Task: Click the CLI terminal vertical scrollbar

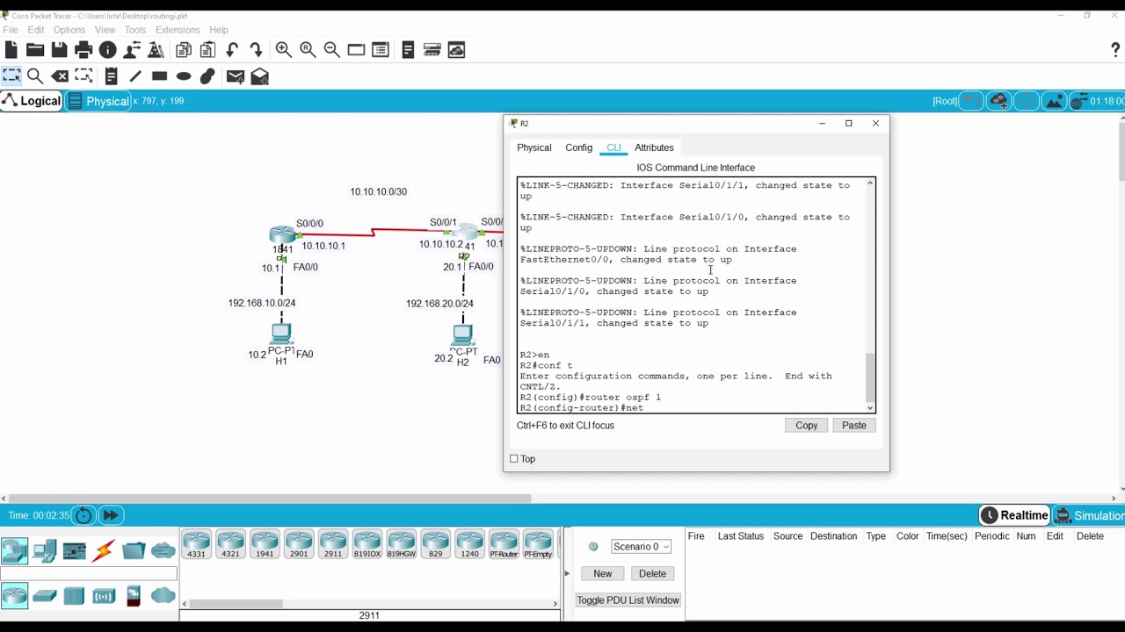Action: pyautogui.click(x=870, y=377)
